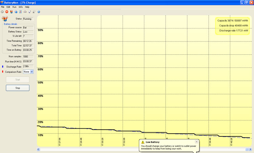
Task: Click the 90% axis label
Action: click(x=41, y=30)
